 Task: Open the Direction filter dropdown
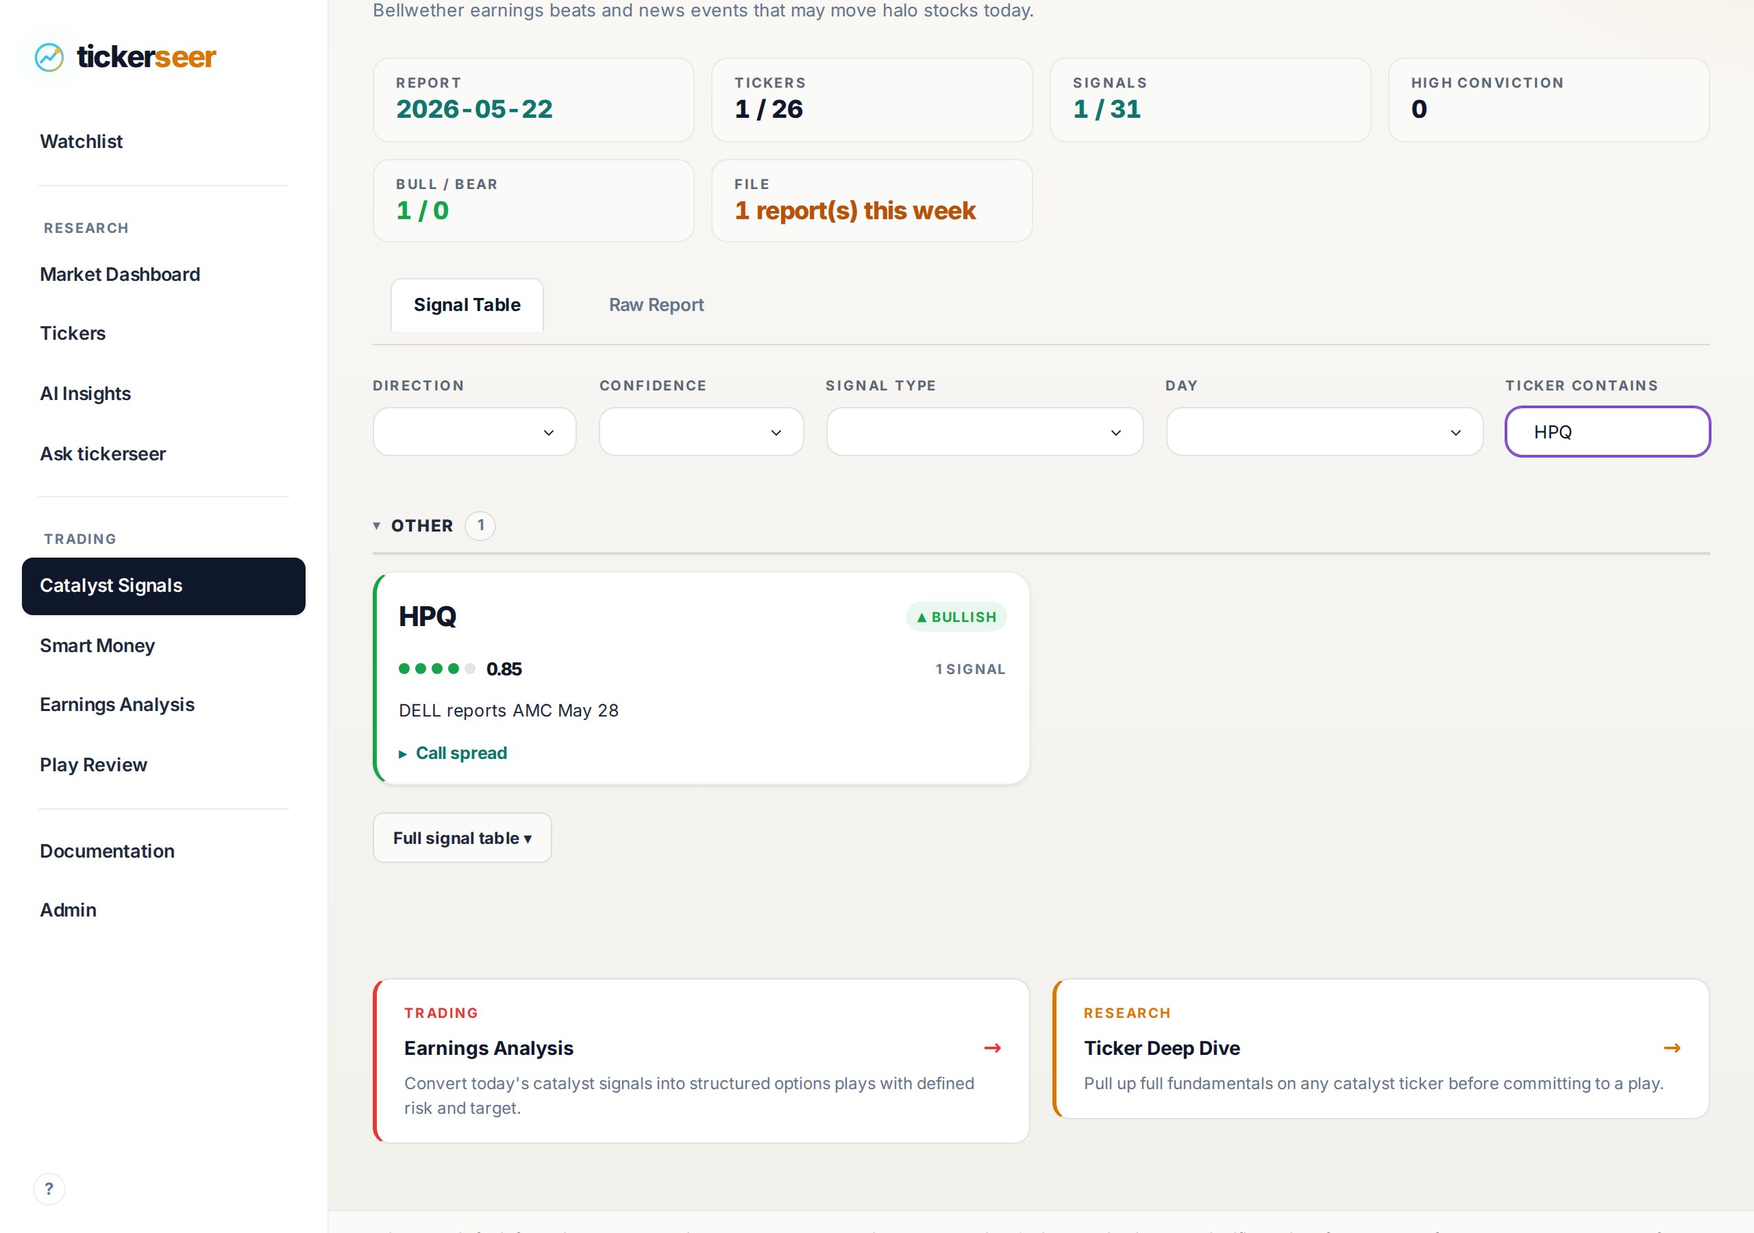click(474, 432)
